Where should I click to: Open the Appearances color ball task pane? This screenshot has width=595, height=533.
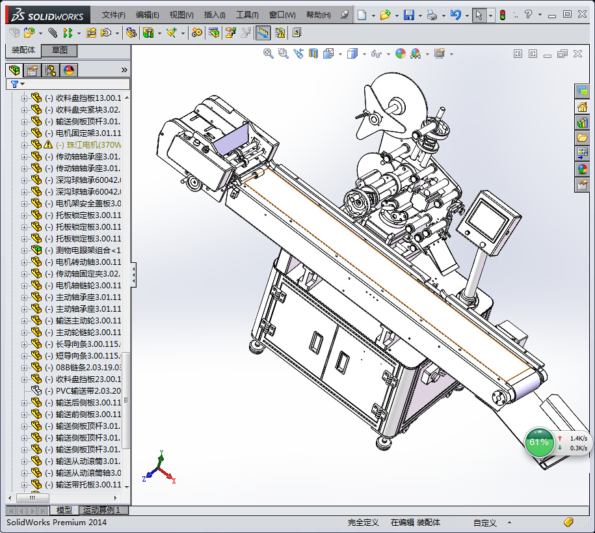(582, 169)
